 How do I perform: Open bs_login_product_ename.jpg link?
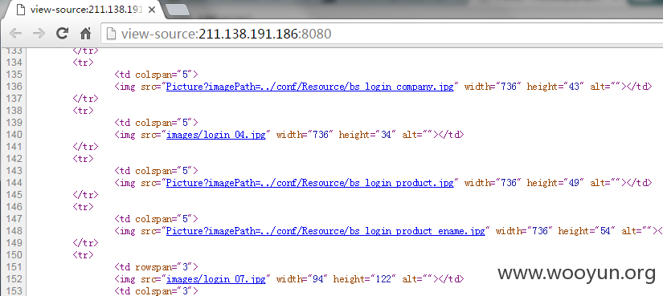tap(325, 231)
